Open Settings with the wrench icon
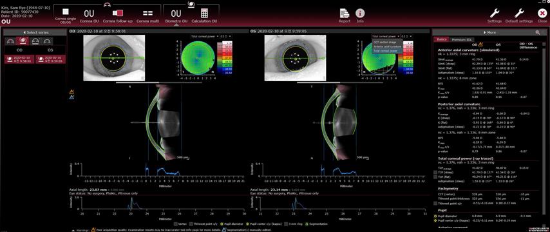This screenshot has width=550, height=232. (495, 15)
